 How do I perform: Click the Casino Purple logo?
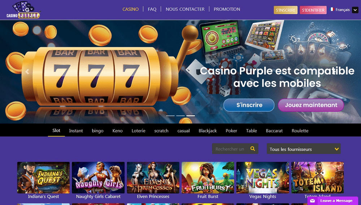point(23,10)
